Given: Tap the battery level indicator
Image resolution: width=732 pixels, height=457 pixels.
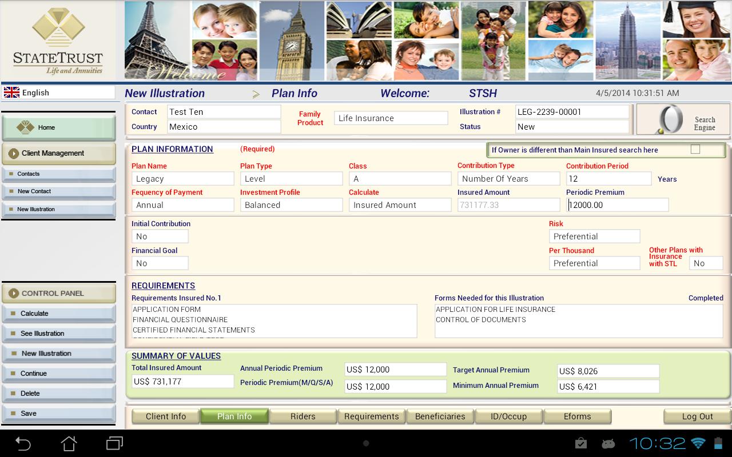Looking at the screenshot, I should tap(718, 443).
